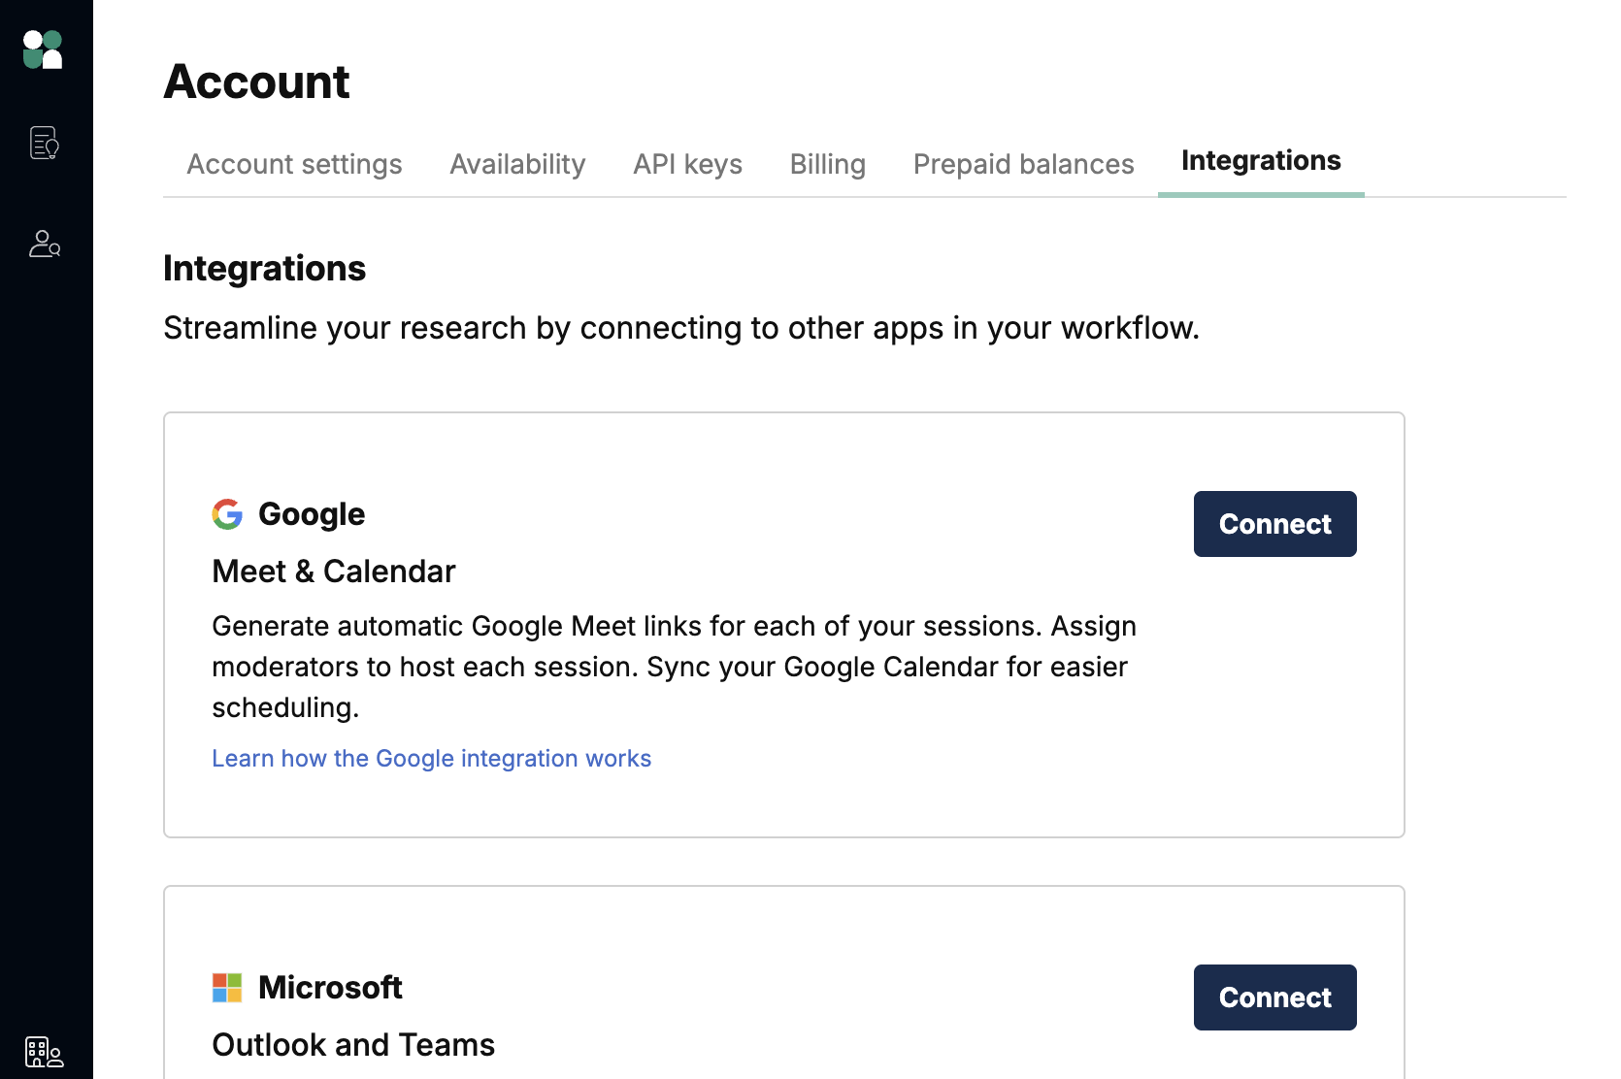Click the app logo in the sidebar
The height and width of the screenshot is (1079, 1621).
(x=43, y=49)
